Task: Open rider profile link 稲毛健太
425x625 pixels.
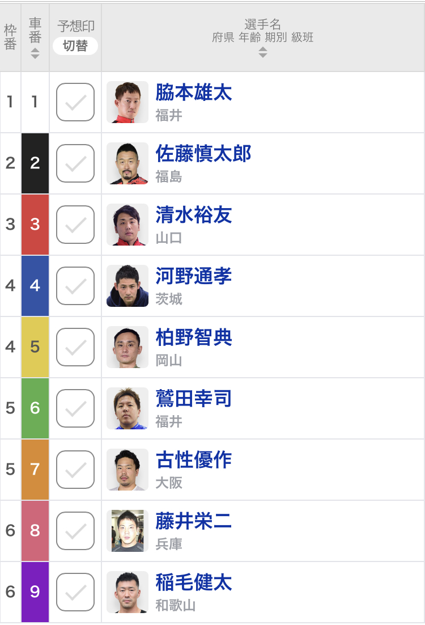Action: tap(194, 582)
